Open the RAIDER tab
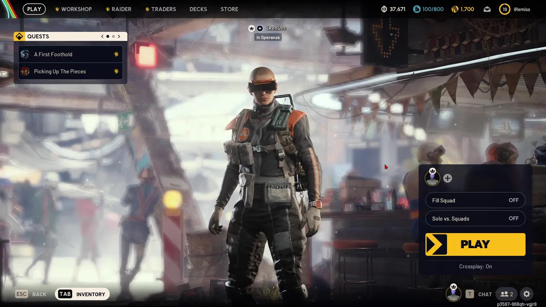The image size is (546, 307). coord(119,9)
